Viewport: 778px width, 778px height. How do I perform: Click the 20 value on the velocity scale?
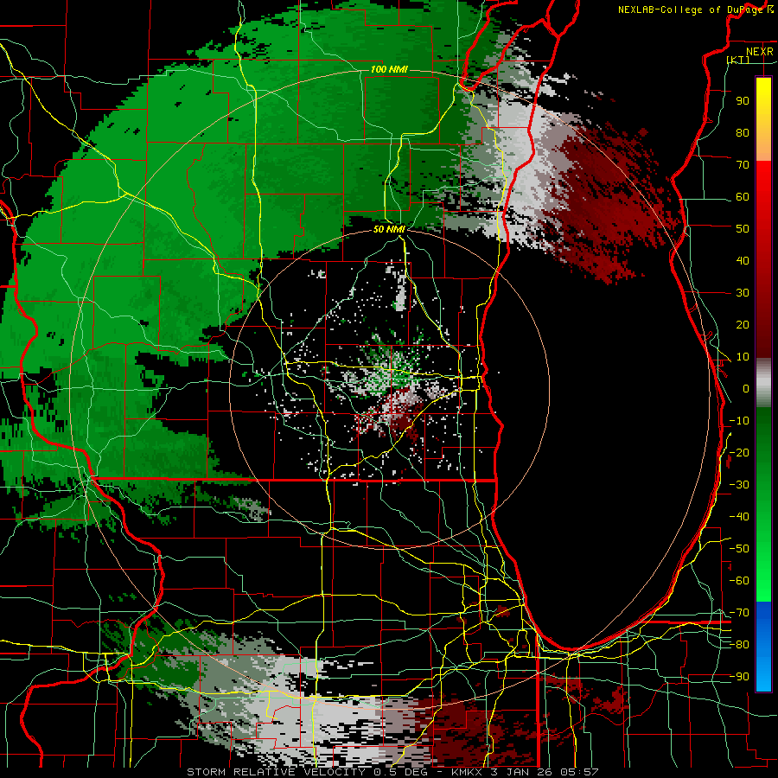(x=743, y=324)
